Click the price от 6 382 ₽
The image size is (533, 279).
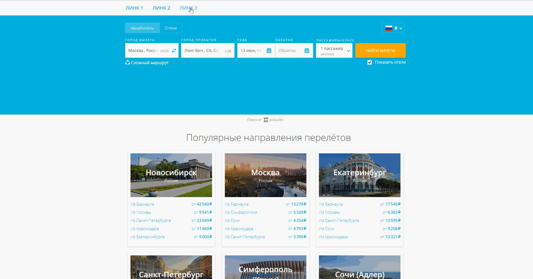tap(391, 212)
